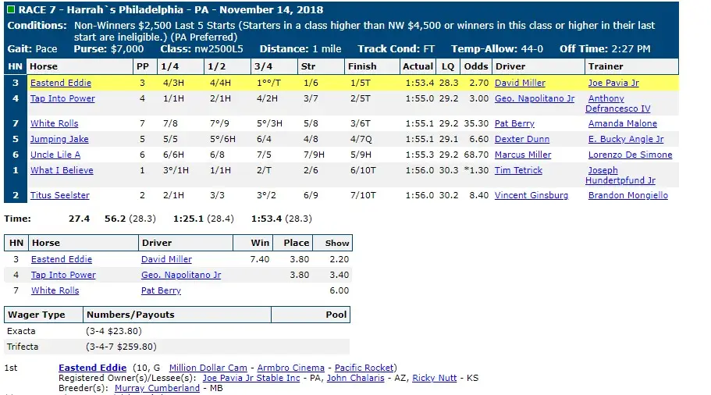Open the Eastend Eddie link in results table
Image resolution: width=711 pixels, height=395 pixels.
(61, 83)
